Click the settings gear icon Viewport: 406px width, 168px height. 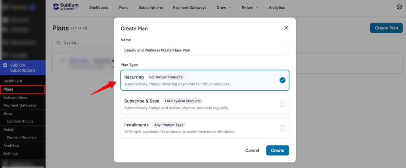[399, 7]
